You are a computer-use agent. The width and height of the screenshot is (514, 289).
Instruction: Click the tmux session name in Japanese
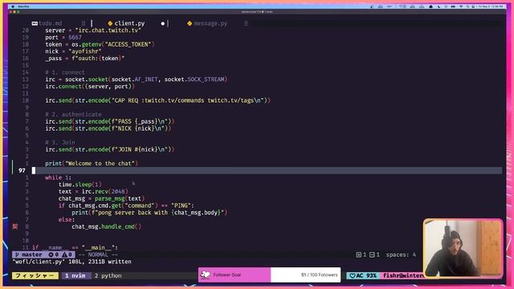click(35, 275)
